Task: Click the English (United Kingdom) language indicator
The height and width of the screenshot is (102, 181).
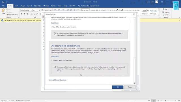Action: pos(23,101)
